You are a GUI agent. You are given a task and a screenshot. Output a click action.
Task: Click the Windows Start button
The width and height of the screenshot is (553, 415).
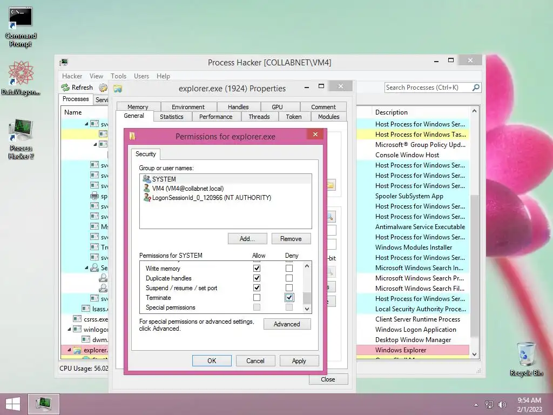13,404
